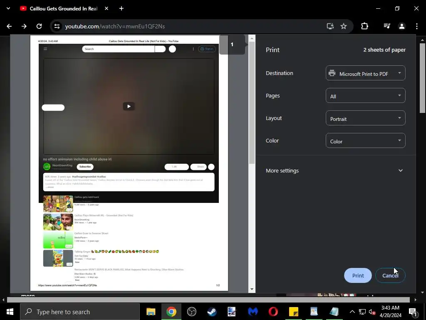Click the muted volume tray icon
Image resolution: width=426 pixels, height=320 pixels.
372,312
